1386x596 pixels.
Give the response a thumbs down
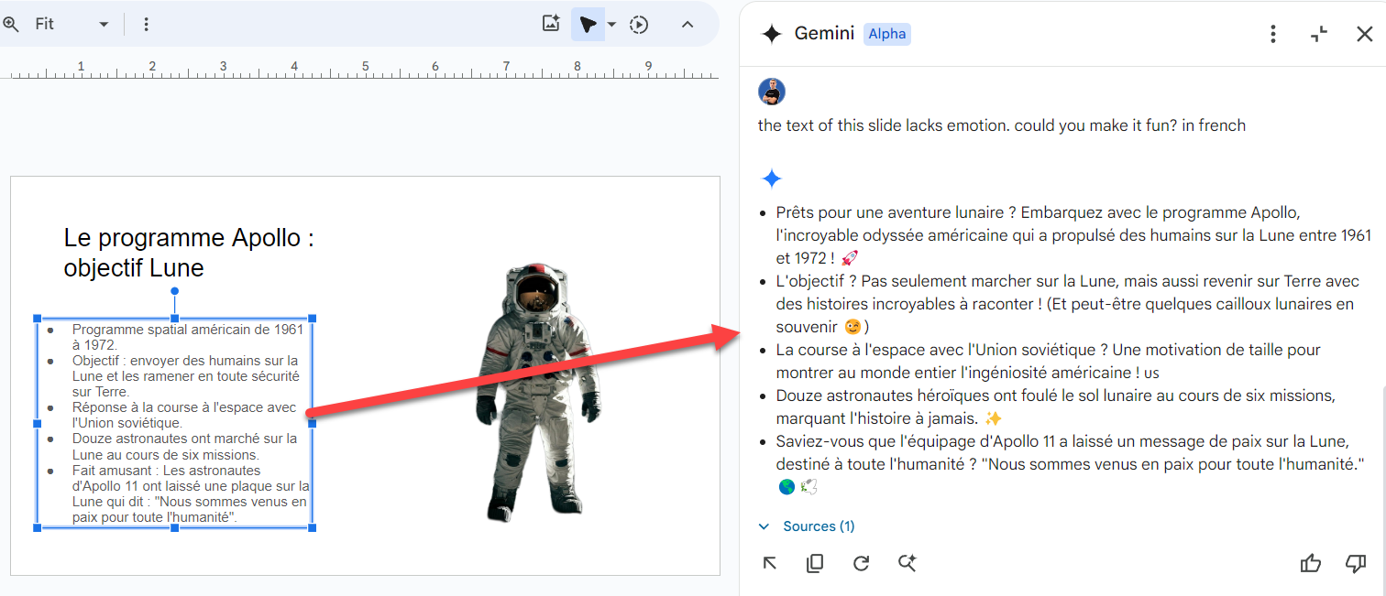1356,563
